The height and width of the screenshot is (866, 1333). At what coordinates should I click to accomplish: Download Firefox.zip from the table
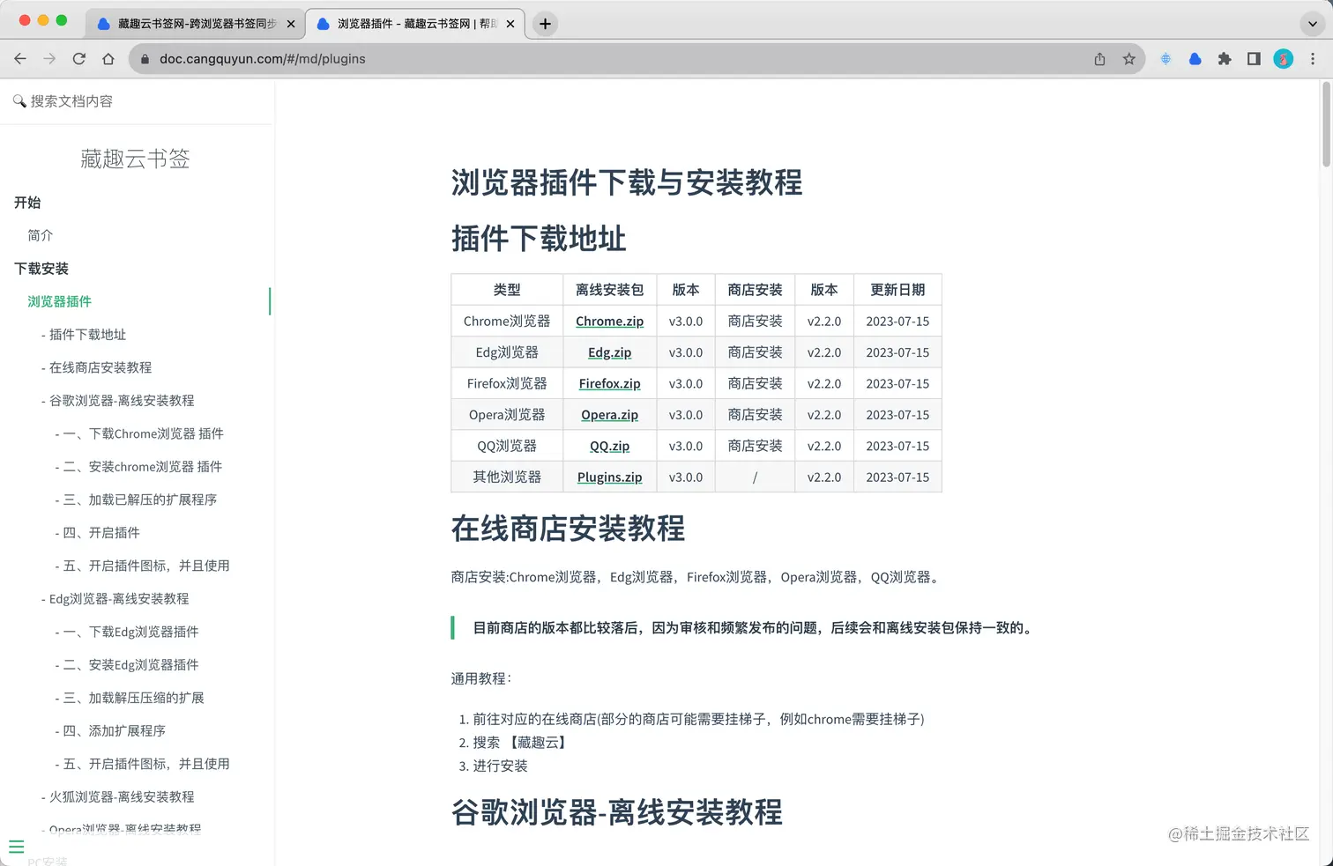[x=609, y=383]
